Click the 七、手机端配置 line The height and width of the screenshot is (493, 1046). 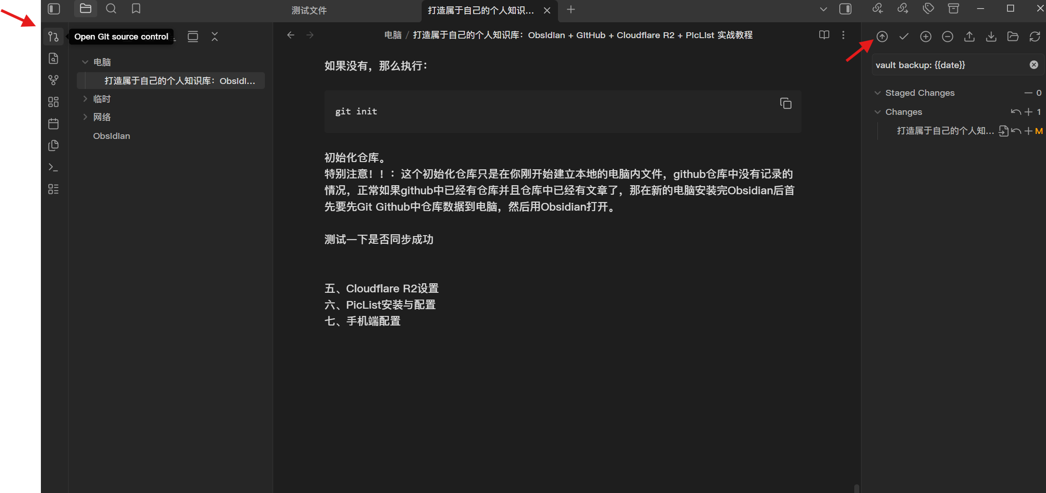(362, 321)
